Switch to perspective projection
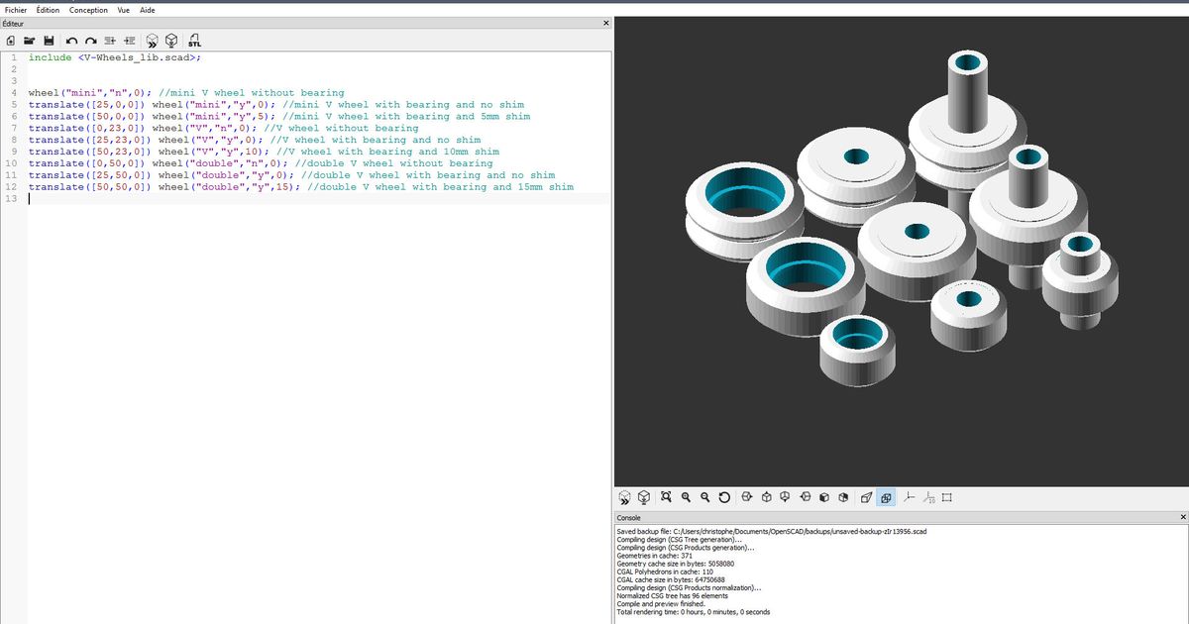 (x=865, y=497)
